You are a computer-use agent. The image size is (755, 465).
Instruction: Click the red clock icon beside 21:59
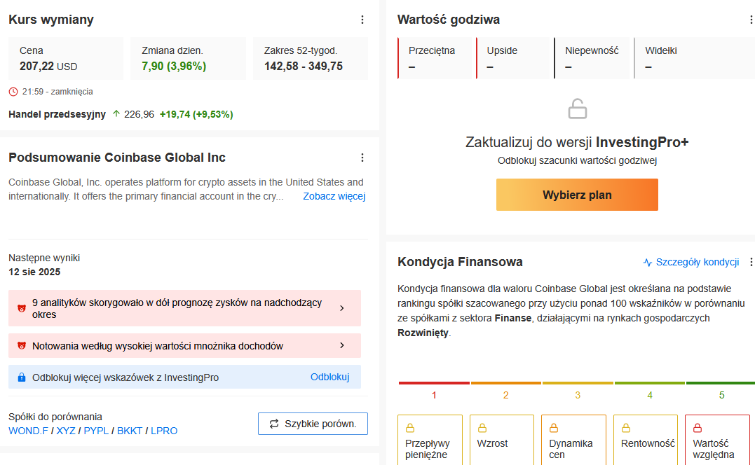(13, 92)
